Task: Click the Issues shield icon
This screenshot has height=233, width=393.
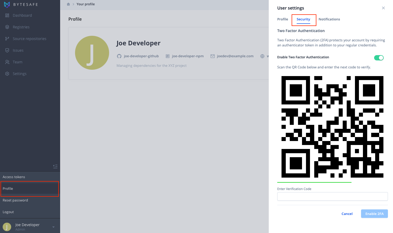Action: click(x=7, y=50)
